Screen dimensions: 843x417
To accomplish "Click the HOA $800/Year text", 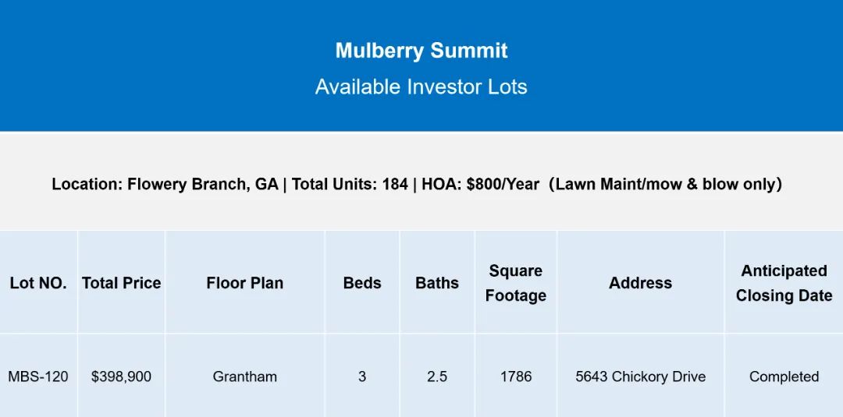I will (480, 184).
